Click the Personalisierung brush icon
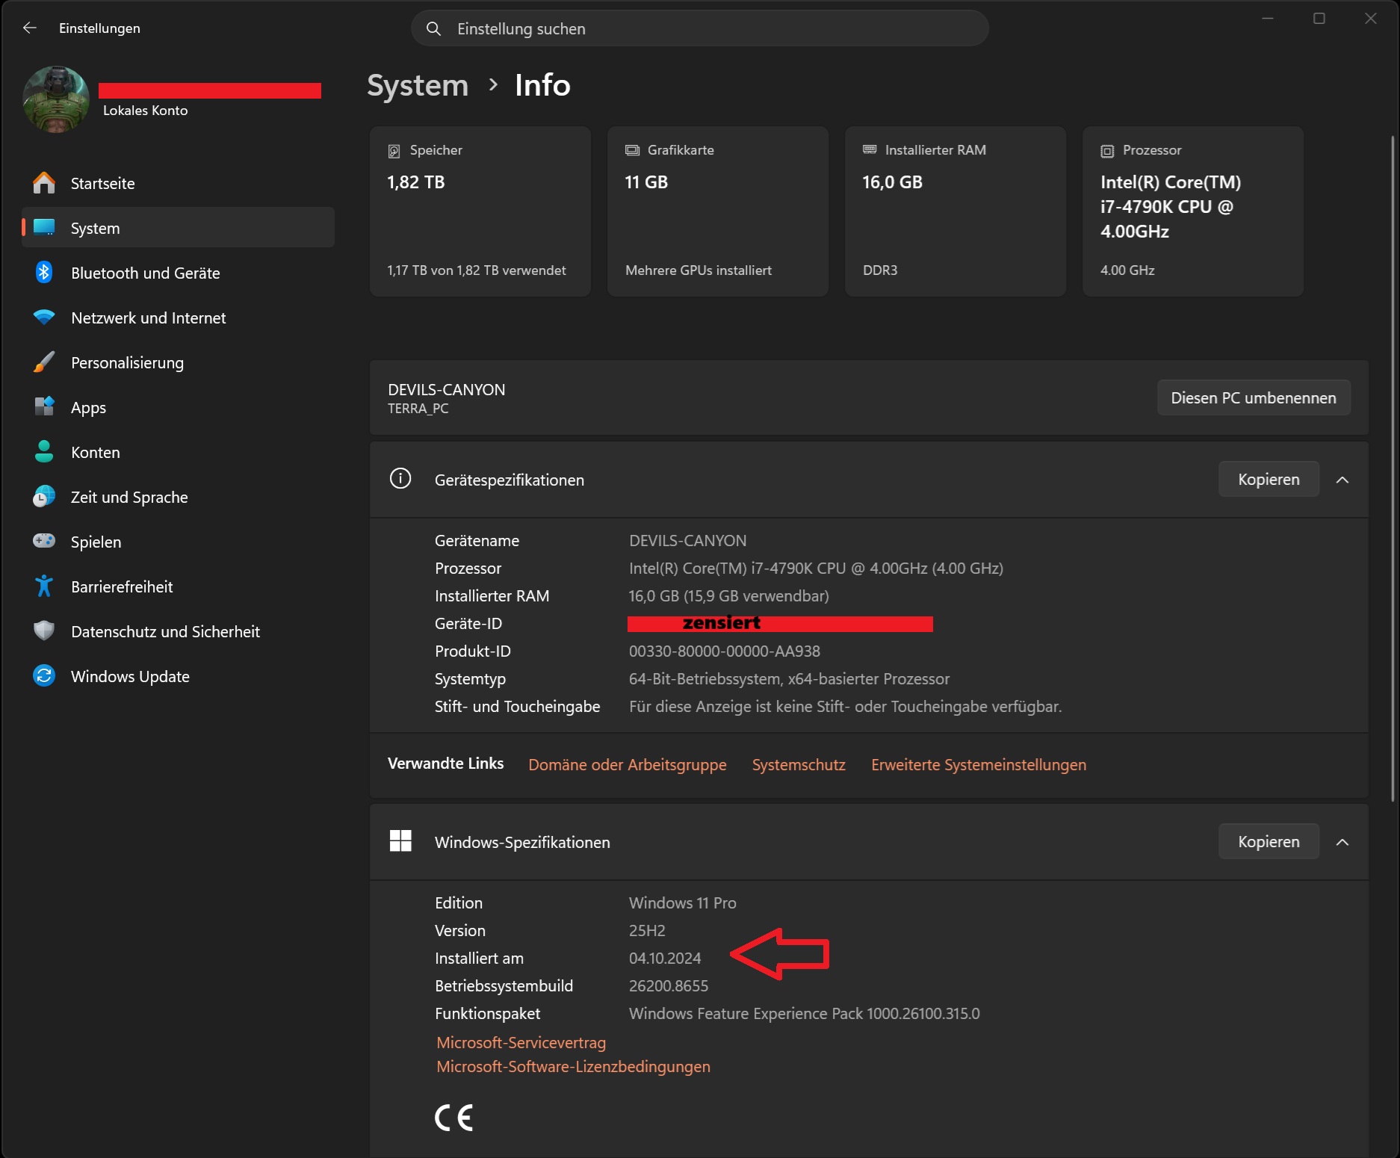 pos(44,362)
